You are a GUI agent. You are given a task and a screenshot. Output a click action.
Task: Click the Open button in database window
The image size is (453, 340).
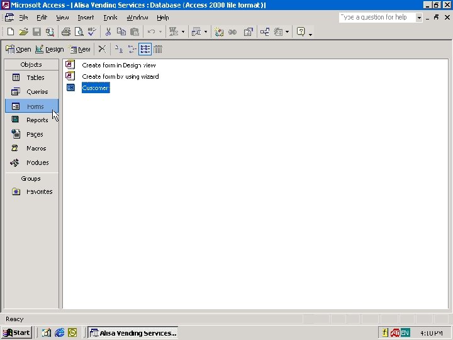18,50
